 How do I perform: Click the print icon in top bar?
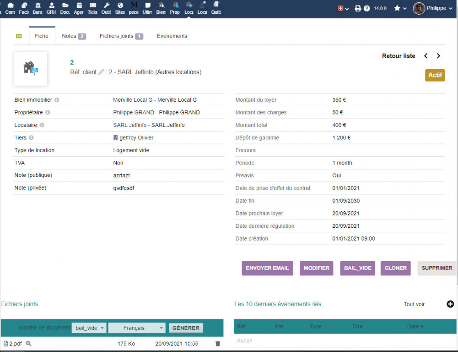(358, 8)
